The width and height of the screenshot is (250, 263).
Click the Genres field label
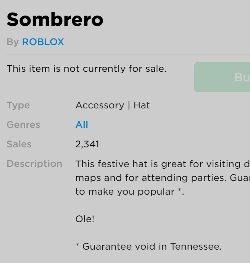coord(23,125)
